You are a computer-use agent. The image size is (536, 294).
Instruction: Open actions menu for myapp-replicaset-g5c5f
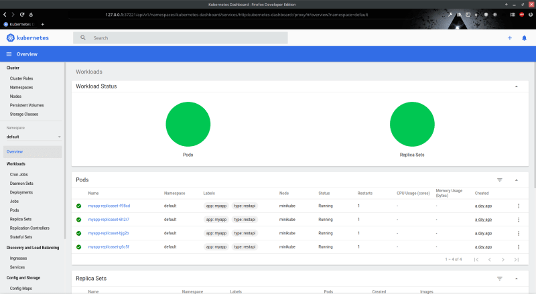(x=519, y=247)
